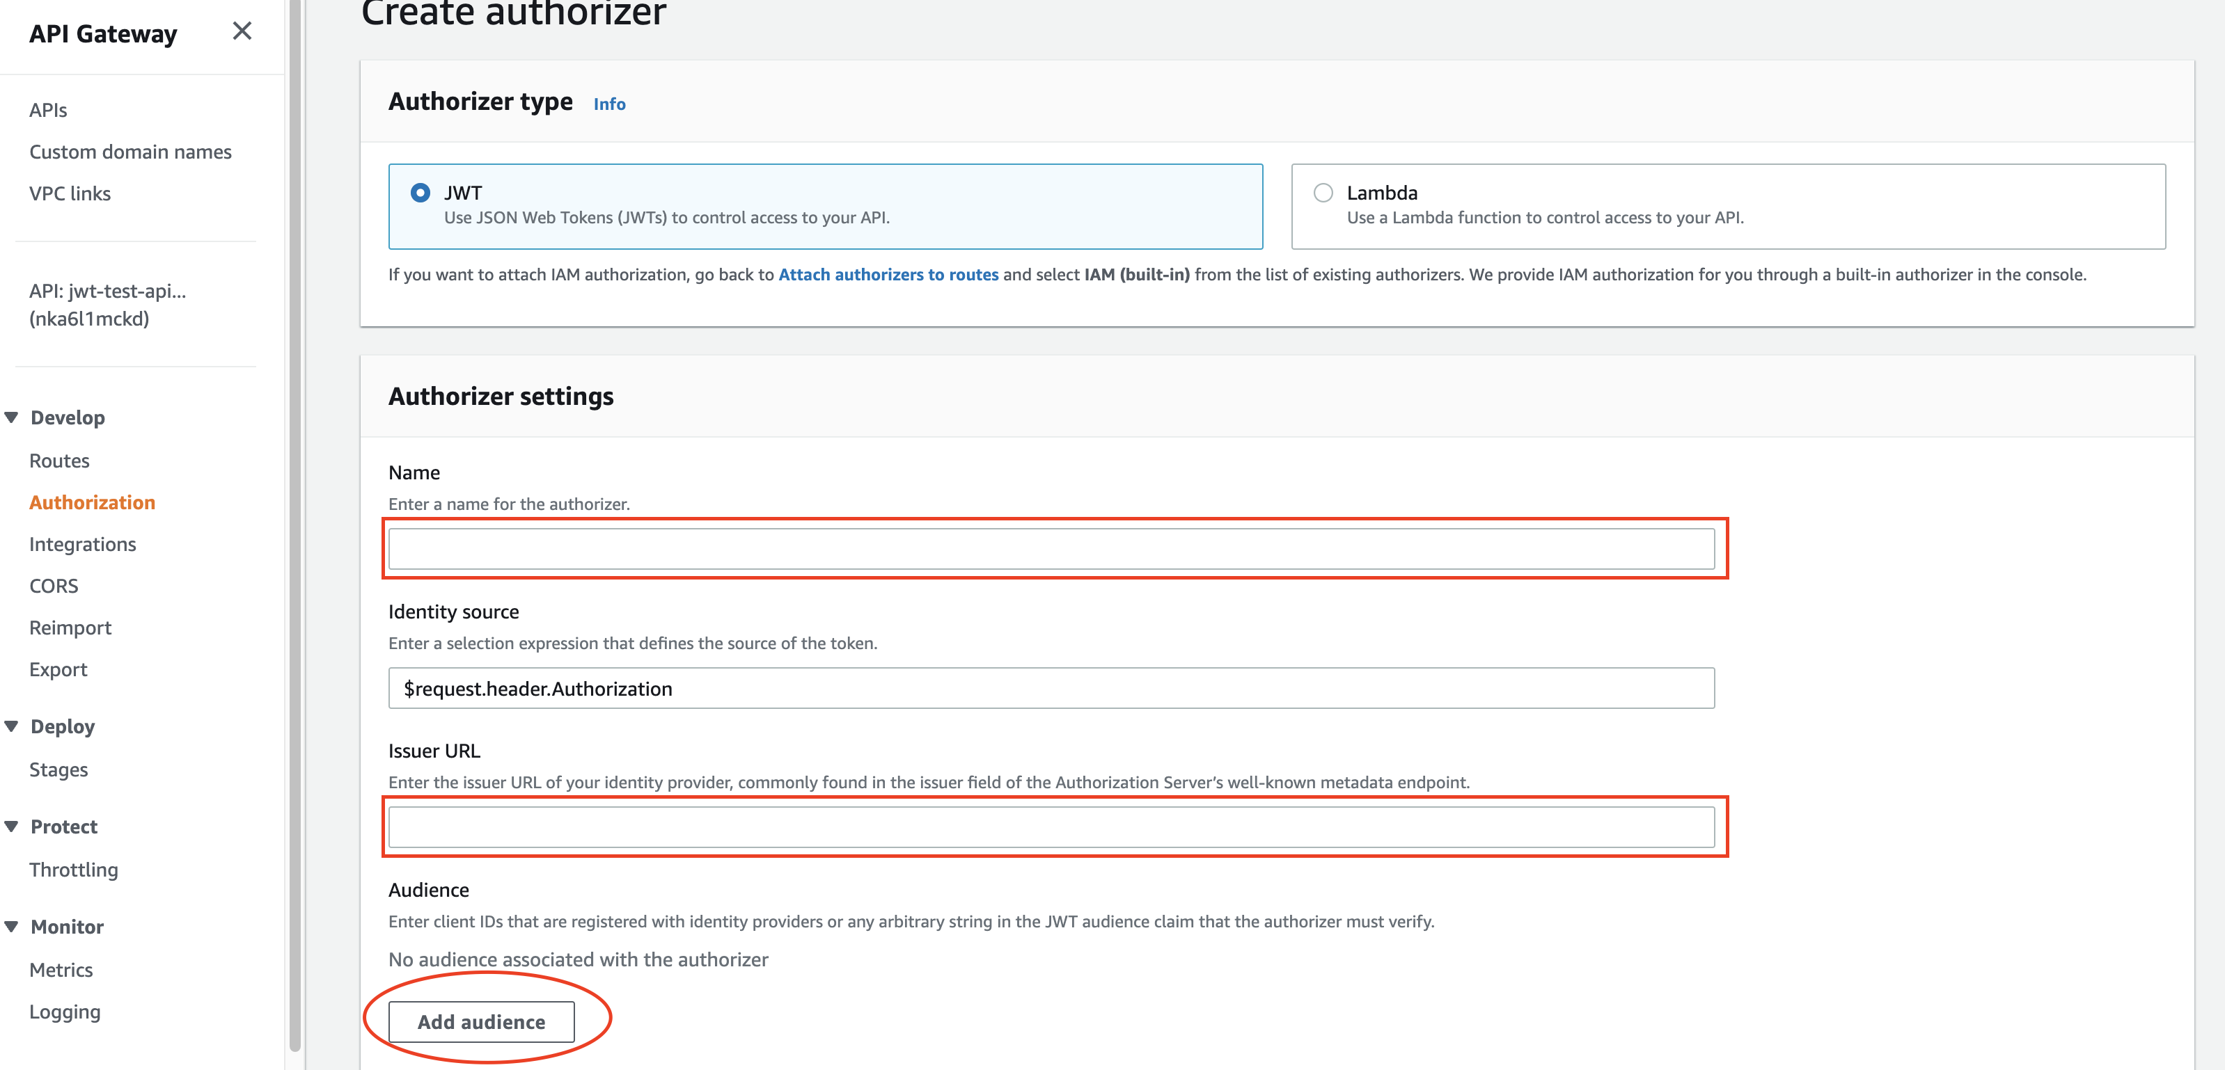This screenshot has height=1070, width=2225.
Task: Open the CORS settings page
Action: pos(54,585)
